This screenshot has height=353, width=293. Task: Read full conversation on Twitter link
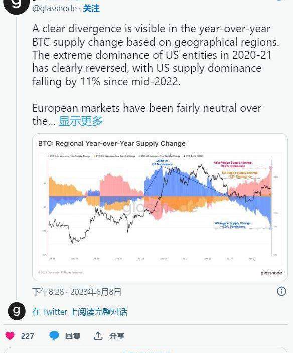click(x=80, y=312)
